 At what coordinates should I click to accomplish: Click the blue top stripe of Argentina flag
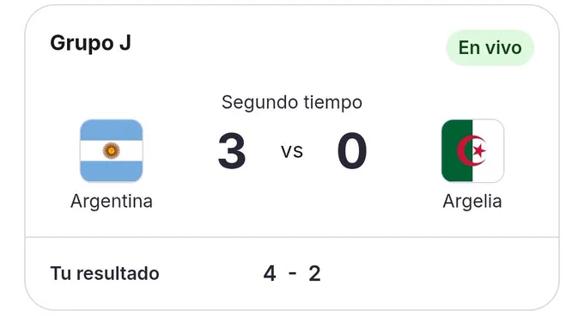[112, 130]
